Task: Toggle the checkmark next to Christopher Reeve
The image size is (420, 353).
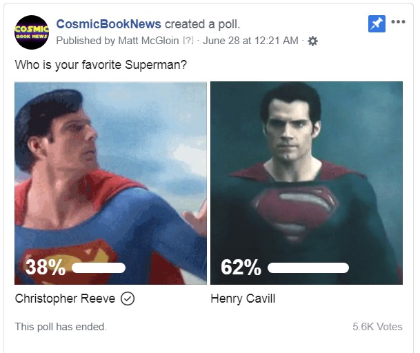Action: tap(128, 299)
